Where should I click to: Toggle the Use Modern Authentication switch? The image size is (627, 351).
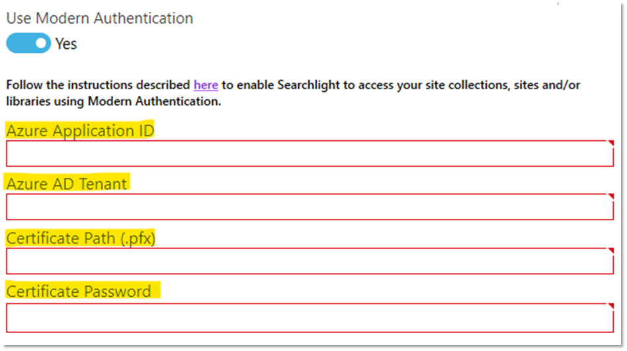click(x=28, y=44)
